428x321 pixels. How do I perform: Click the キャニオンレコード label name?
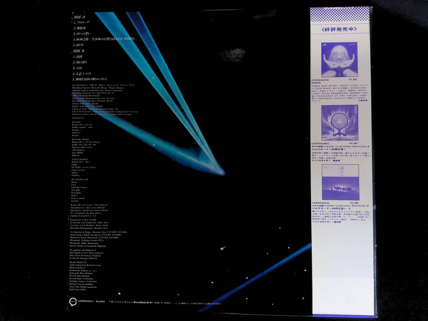click(x=143, y=302)
